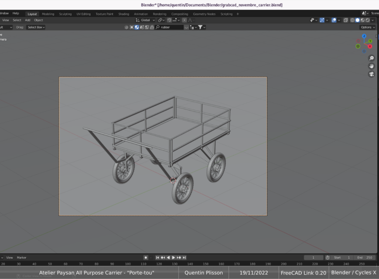Enable proportional editing in the header
Viewport: 379px width, 279px height.
click(x=184, y=20)
